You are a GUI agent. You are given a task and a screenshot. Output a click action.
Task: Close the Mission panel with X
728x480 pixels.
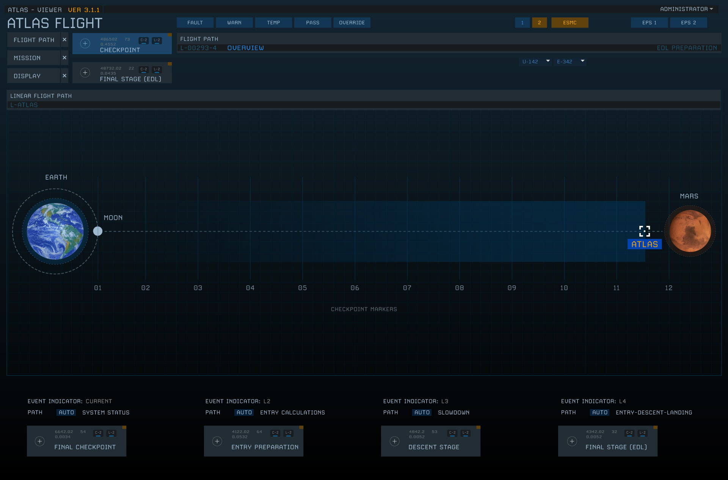(x=64, y=58)
